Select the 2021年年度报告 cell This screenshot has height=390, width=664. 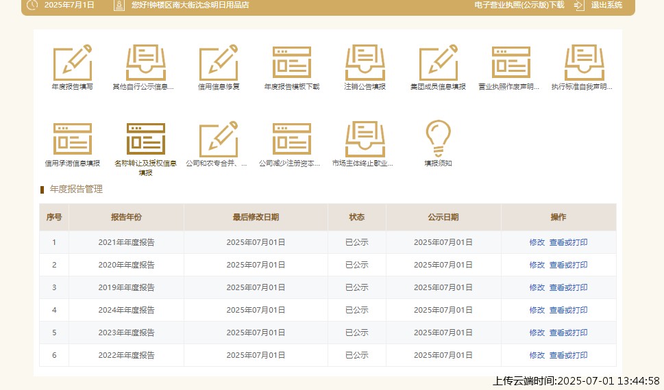[126, 242]
